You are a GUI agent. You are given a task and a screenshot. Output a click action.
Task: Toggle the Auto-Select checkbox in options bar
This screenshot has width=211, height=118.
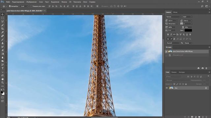point(10,6)
